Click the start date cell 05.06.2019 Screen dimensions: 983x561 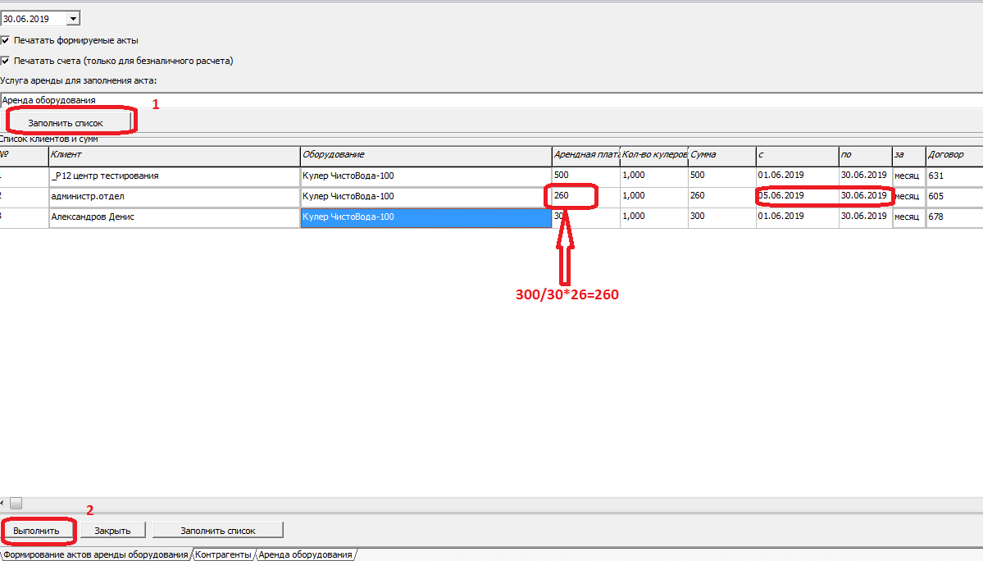795,197
